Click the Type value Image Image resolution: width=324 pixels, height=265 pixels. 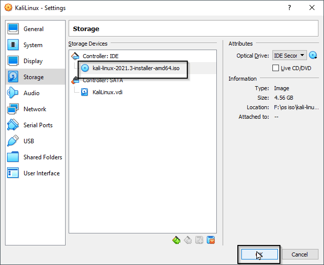pos(281,88)
